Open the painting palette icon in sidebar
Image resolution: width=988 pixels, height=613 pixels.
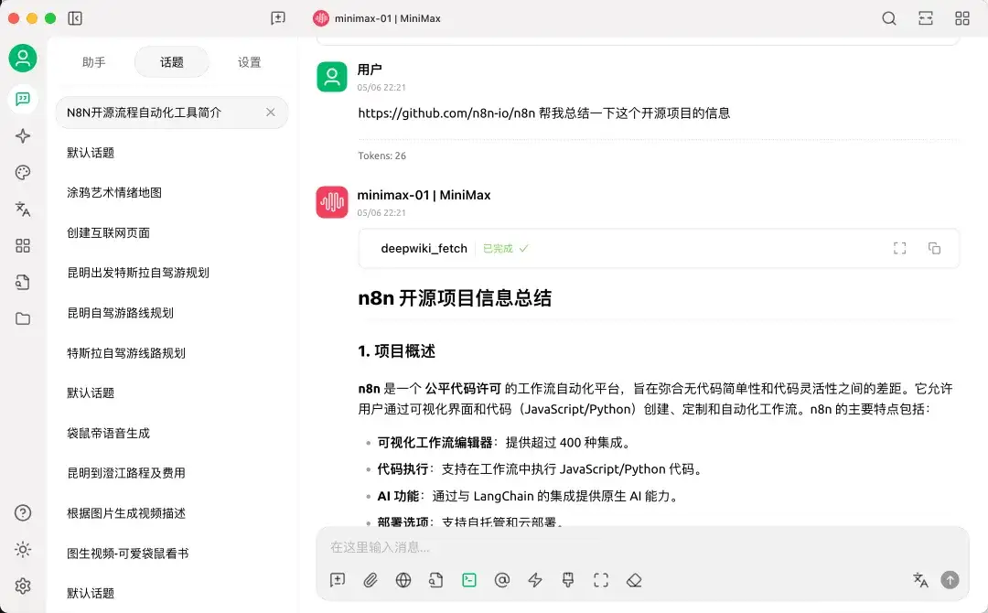point(23,172)
